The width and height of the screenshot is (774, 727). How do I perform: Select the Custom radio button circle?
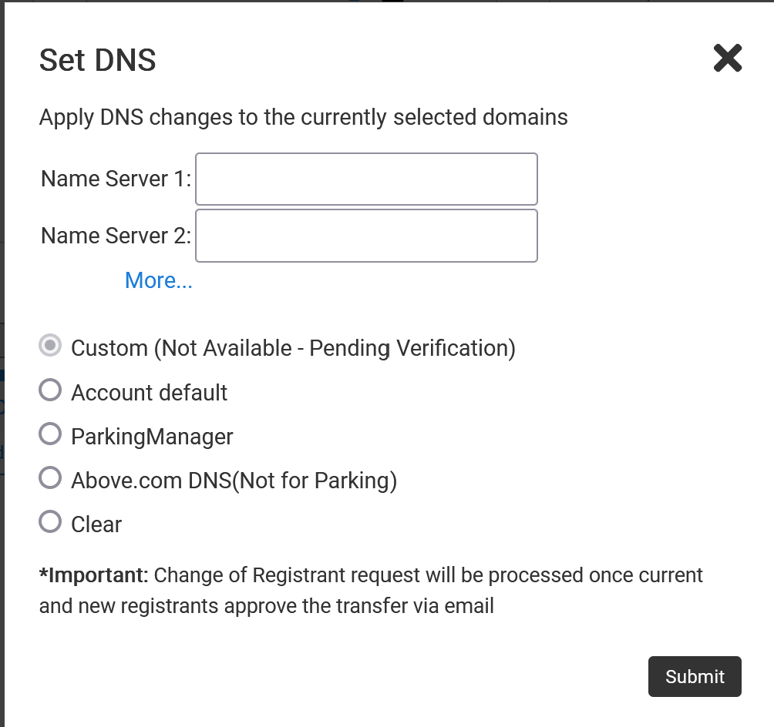(x=50, y=347)
